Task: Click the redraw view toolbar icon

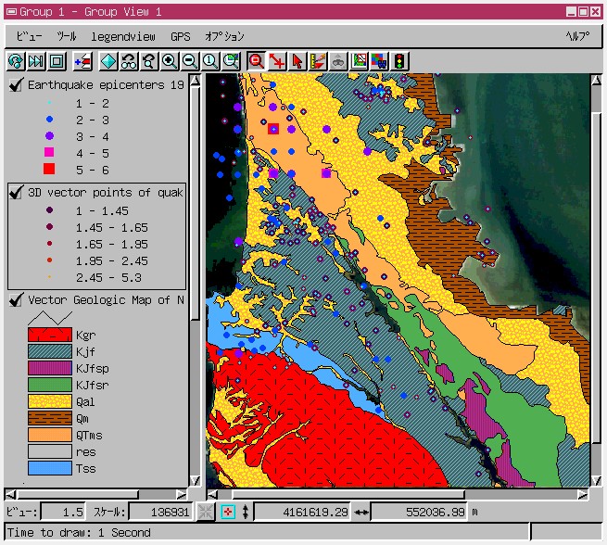Action: (16, 61)
